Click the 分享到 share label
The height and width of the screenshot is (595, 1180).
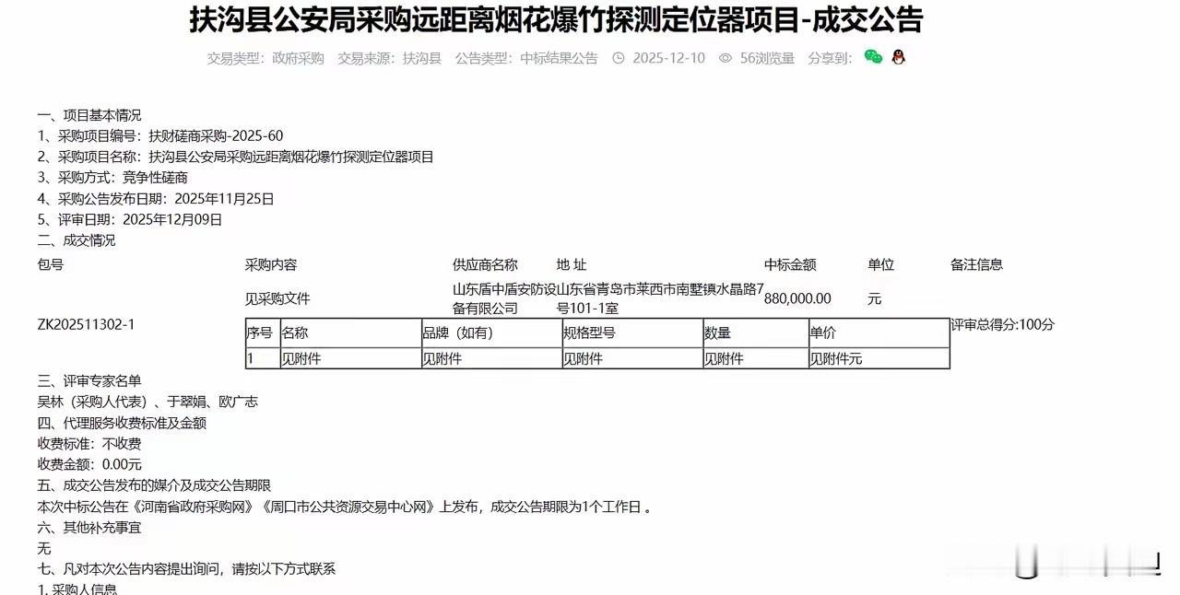(826, 58)
